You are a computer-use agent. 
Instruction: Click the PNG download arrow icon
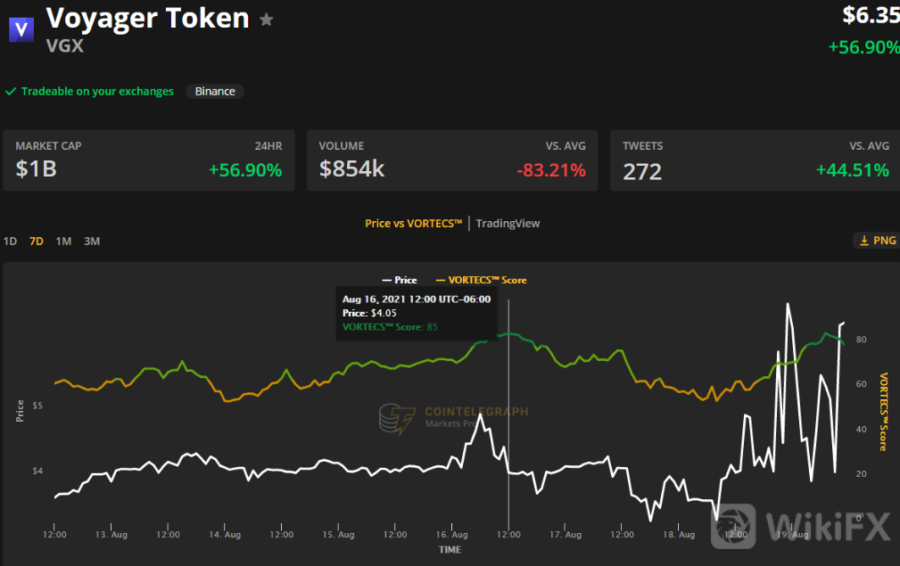[863, 241]
